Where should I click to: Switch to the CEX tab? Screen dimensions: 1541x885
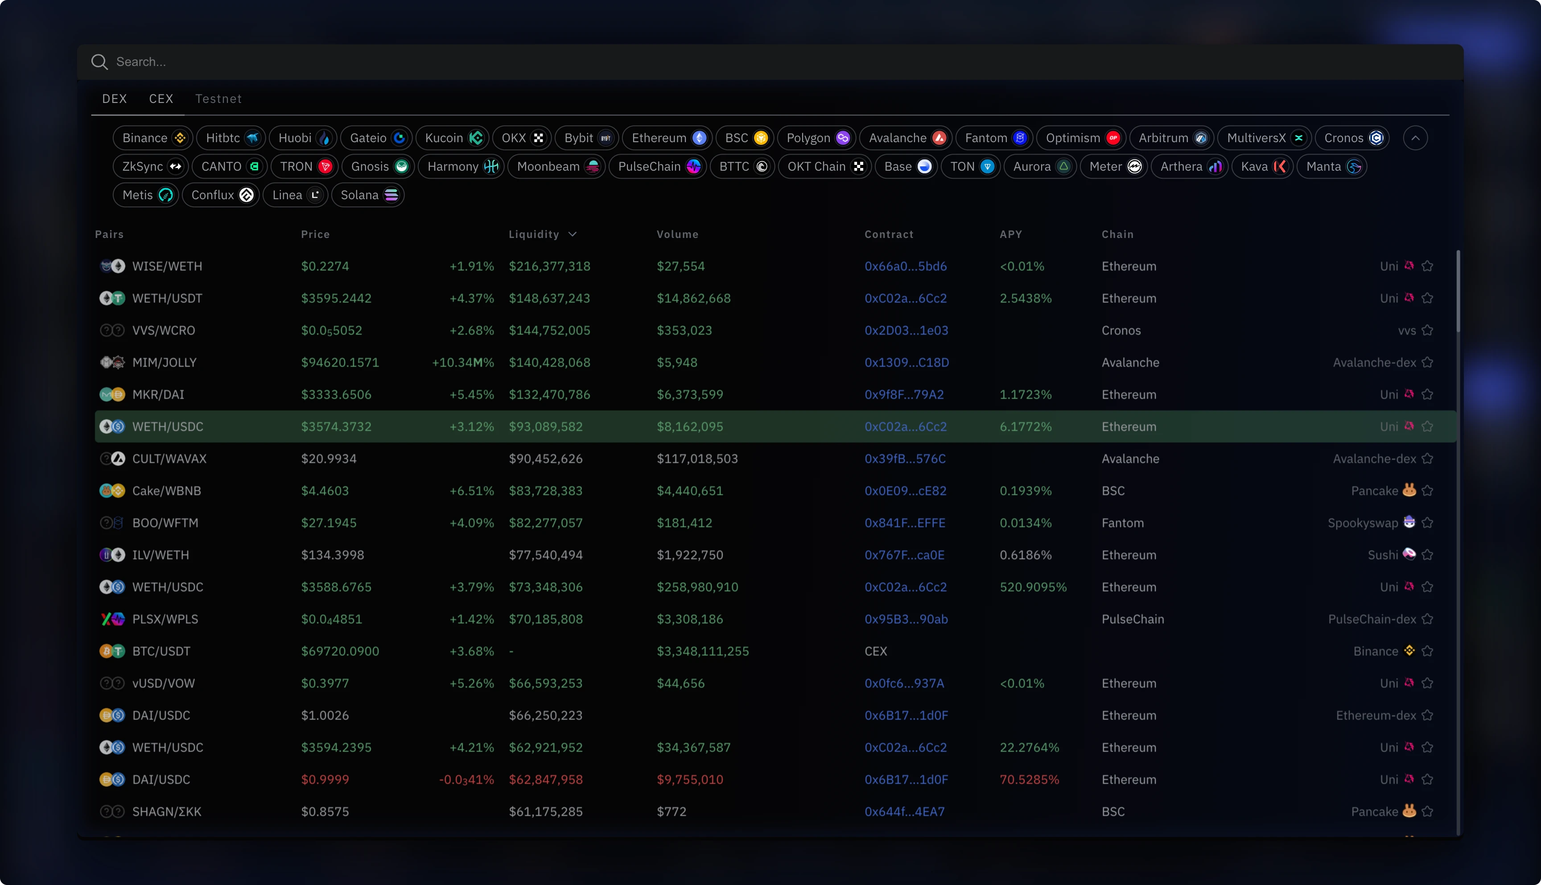[161, 98]
